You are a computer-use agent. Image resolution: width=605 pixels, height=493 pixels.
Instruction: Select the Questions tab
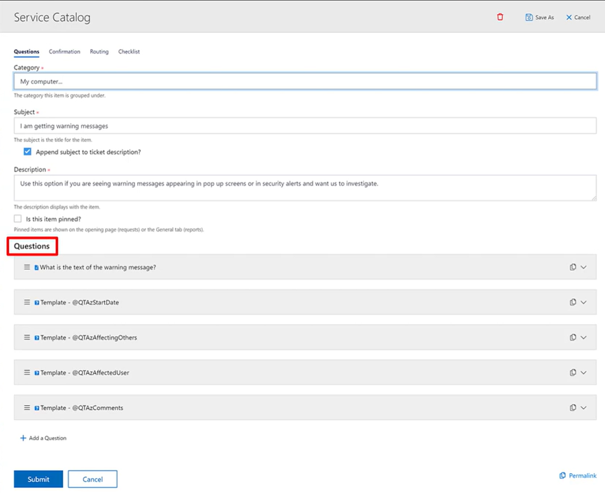(27, 51)
